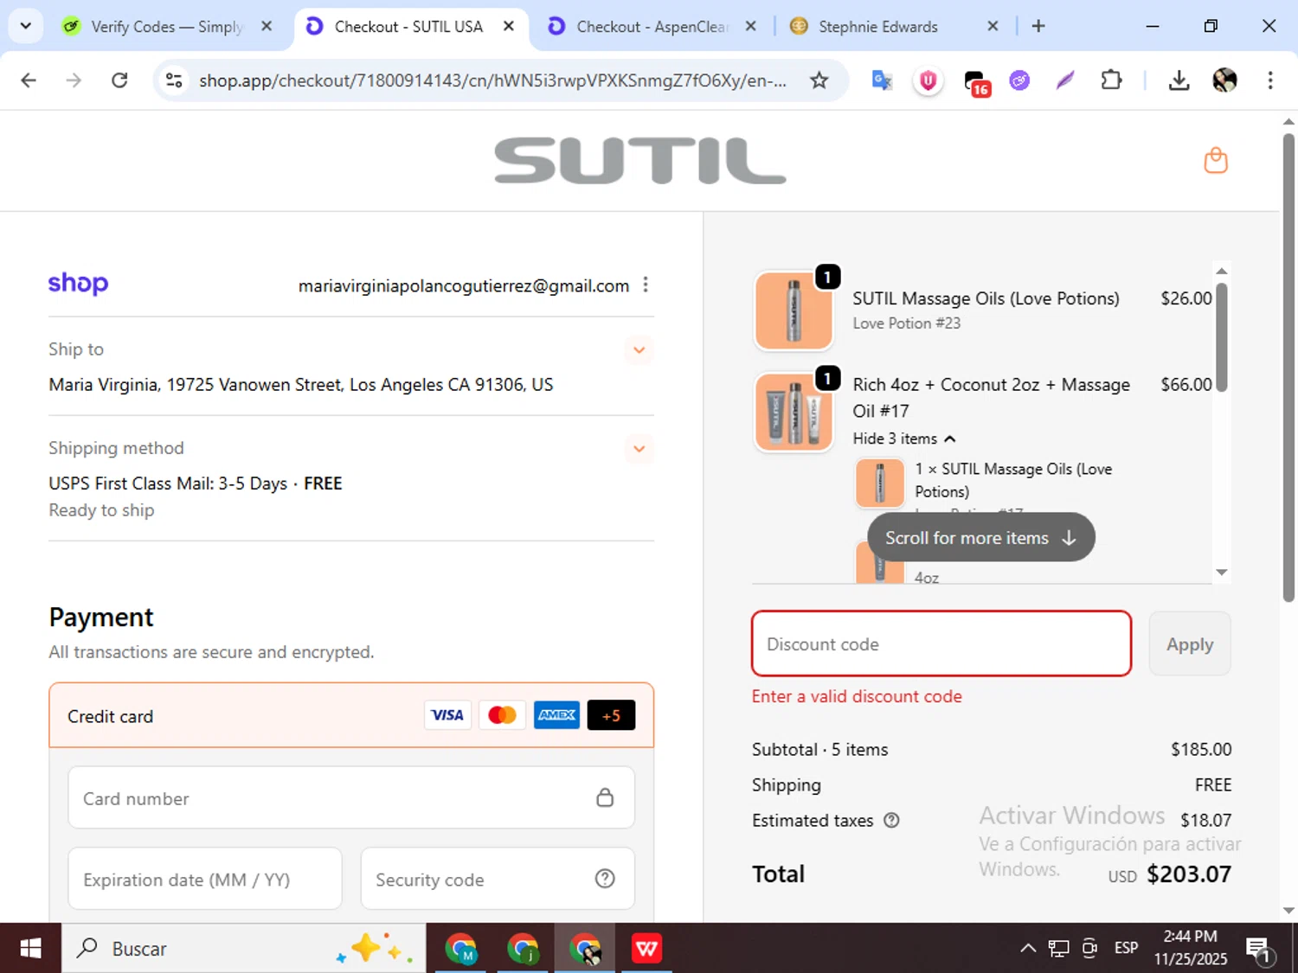Open the Windows notification center
Screen dimensions: 1298x973
(x=1258, y=950)
